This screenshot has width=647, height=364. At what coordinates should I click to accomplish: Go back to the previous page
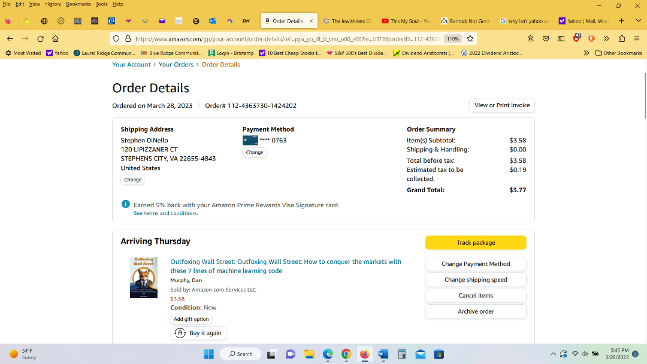[x=10, y=39]
